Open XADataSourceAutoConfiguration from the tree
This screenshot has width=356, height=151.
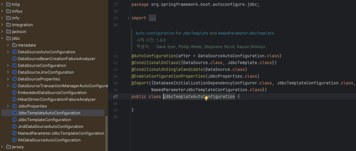(49, 140)
